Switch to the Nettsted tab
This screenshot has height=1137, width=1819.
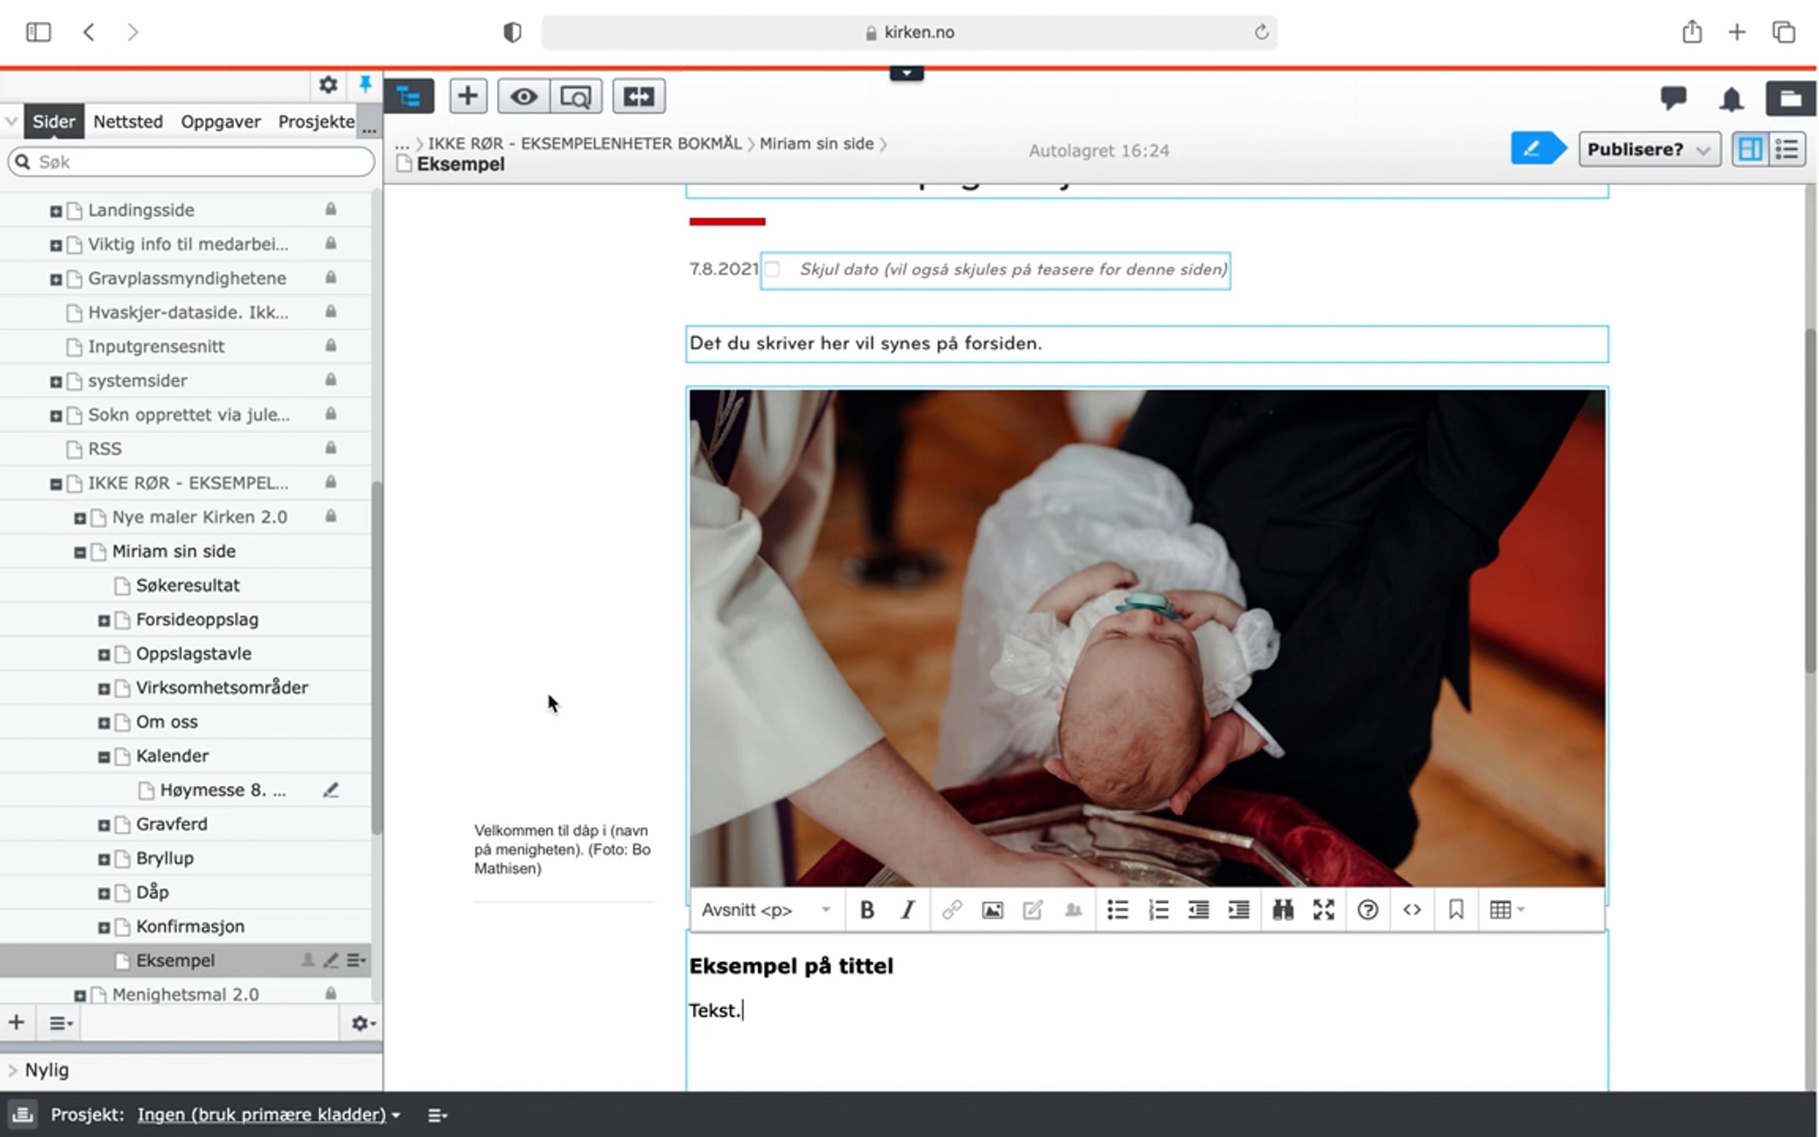[x=128, y=121]
